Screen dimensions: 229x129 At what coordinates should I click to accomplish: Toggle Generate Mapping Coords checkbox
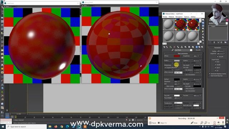(210, 74)
